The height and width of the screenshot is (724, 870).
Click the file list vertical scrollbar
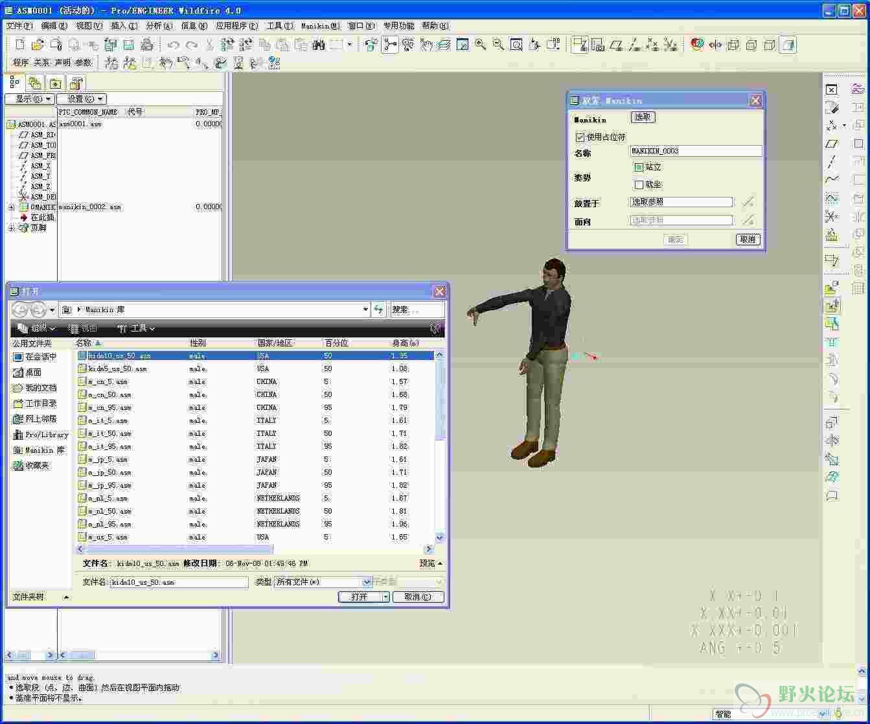click(440, 446)
